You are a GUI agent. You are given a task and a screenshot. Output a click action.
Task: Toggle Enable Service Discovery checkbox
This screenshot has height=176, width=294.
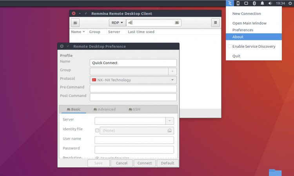tap(229, 46)
